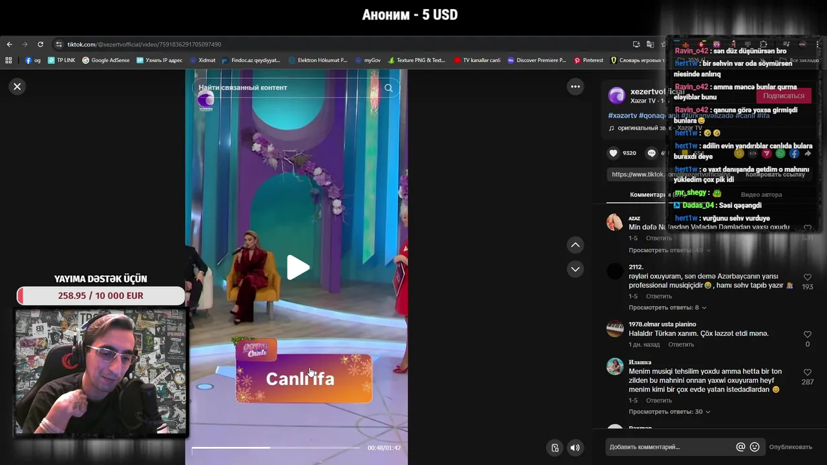Click 'Копировать ссылку' to copy link
The image size is (827, 465).
point(775,174)
